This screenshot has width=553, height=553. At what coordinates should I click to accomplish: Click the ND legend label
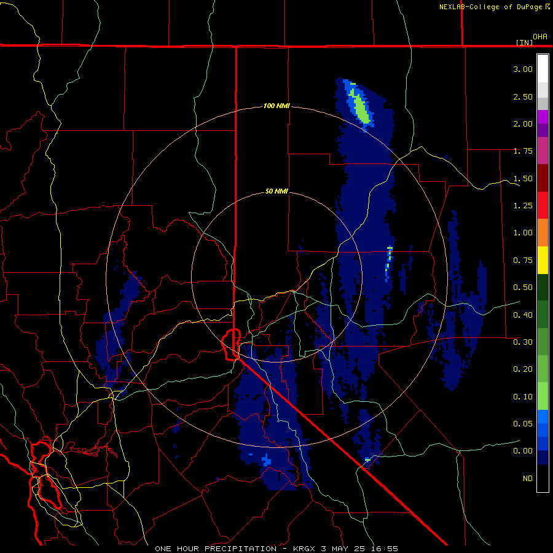coord(528,478)
